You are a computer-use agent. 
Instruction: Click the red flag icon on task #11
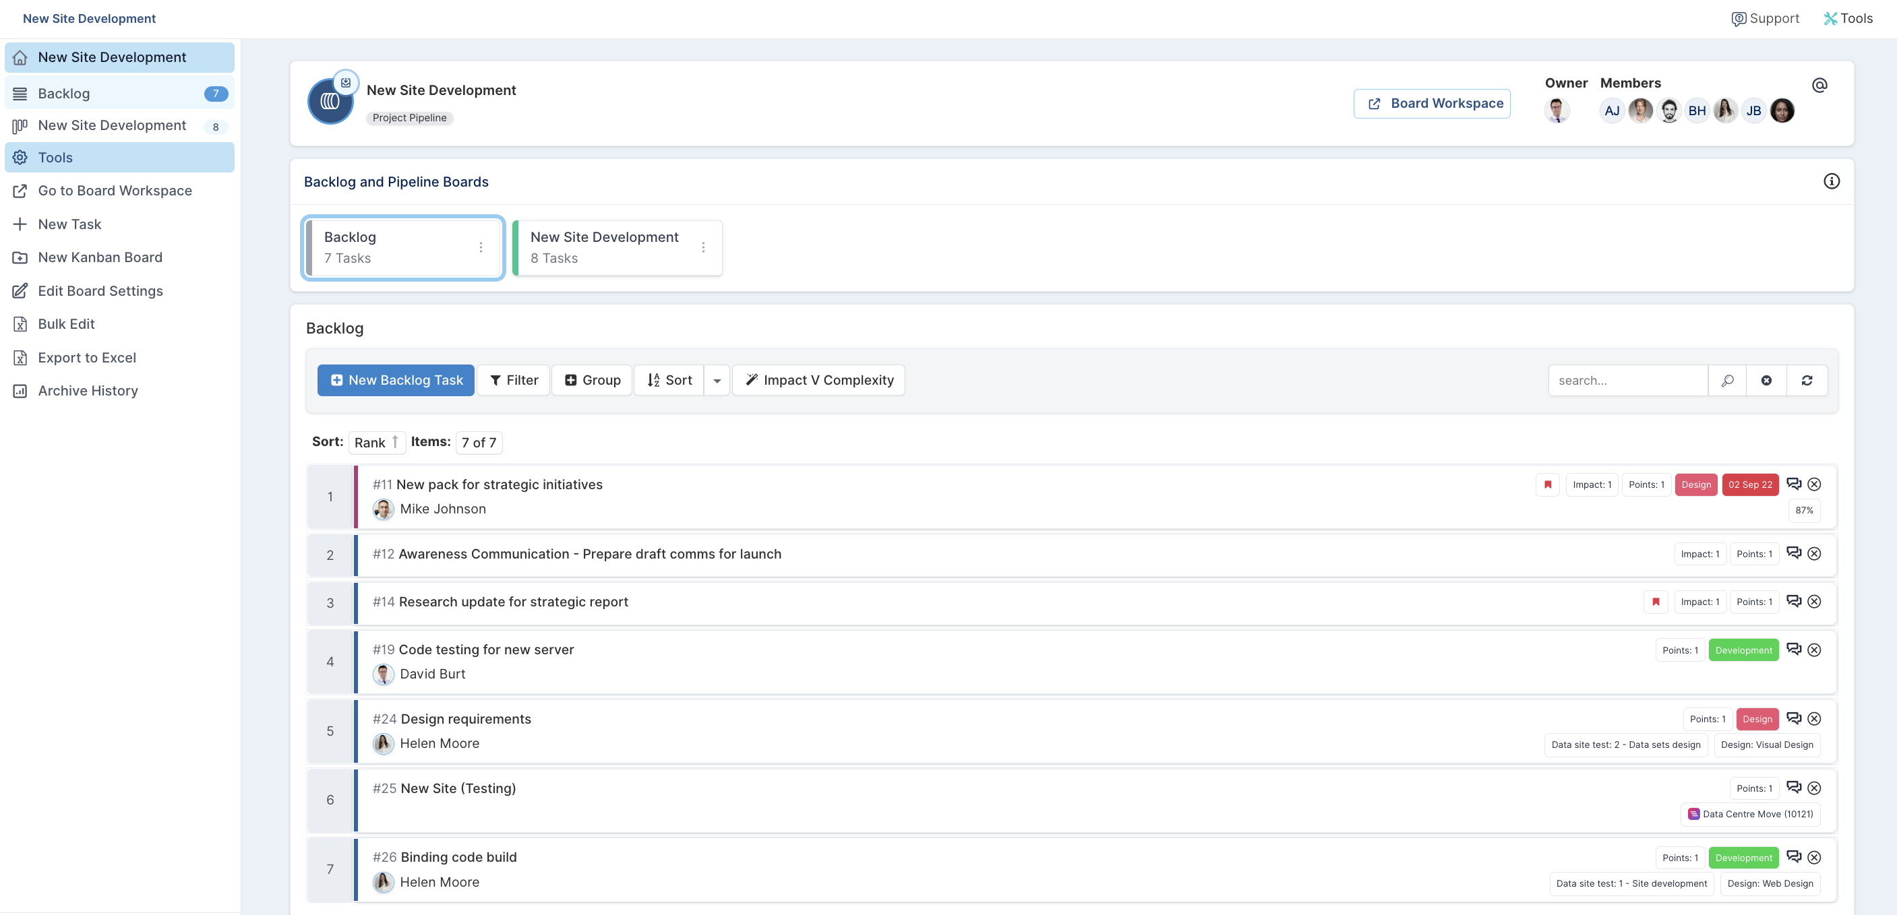[1547, 484]
